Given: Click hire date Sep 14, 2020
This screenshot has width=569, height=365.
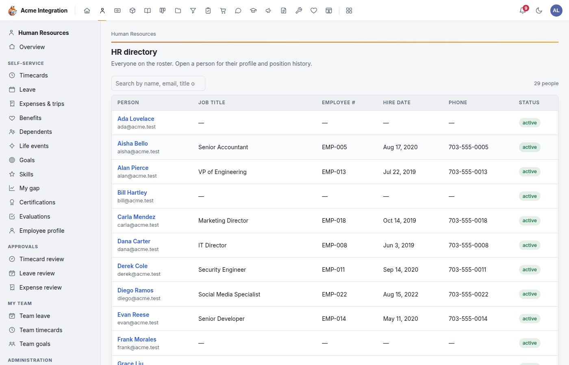Looking at the screenshot, I should click(401, 270).
